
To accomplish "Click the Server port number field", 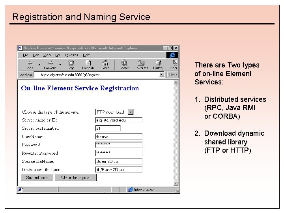I will 108,128.
